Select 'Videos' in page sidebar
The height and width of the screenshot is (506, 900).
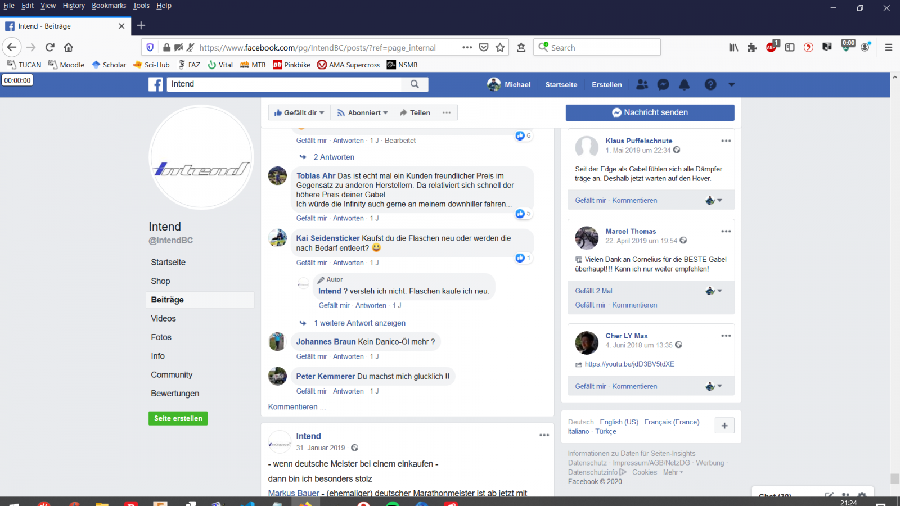pos(163,319)
